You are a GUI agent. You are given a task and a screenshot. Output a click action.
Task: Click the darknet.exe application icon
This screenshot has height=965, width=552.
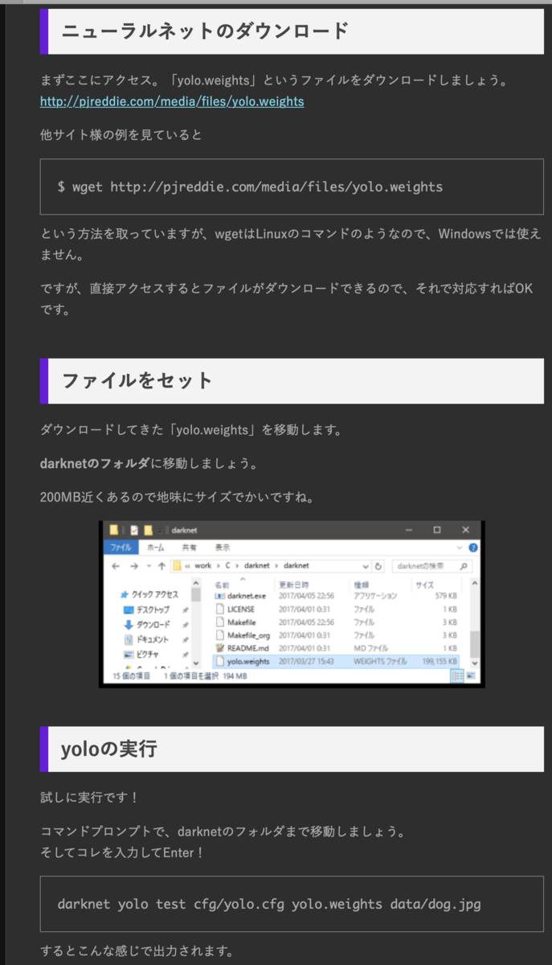pos(219,596)
